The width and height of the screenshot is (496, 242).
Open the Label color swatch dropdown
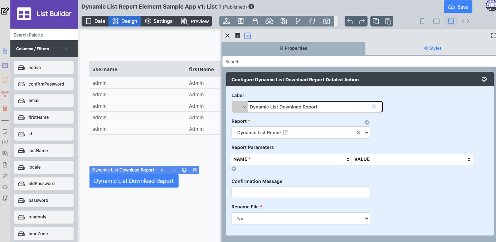tap(239, 107)
